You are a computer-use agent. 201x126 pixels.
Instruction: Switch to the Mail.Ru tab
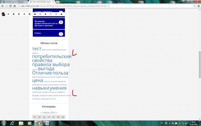tap(15, 2)
